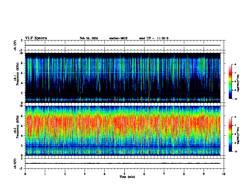Click time axis tick label "4"

pos(105,174)
